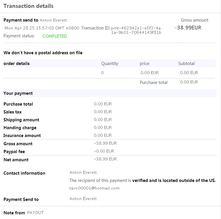Viewport: 221px width, 219px height.
Task: Select the transaction date and time text
Action: pos(42,28)
